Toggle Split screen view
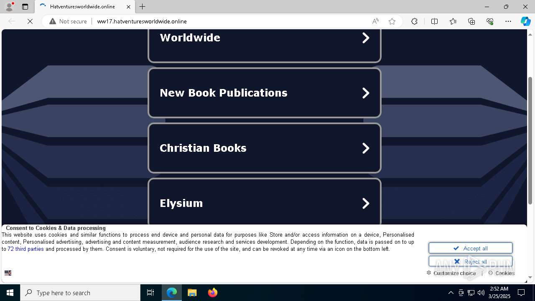Viewport: 535px width, 301px height. coord(434,21)
